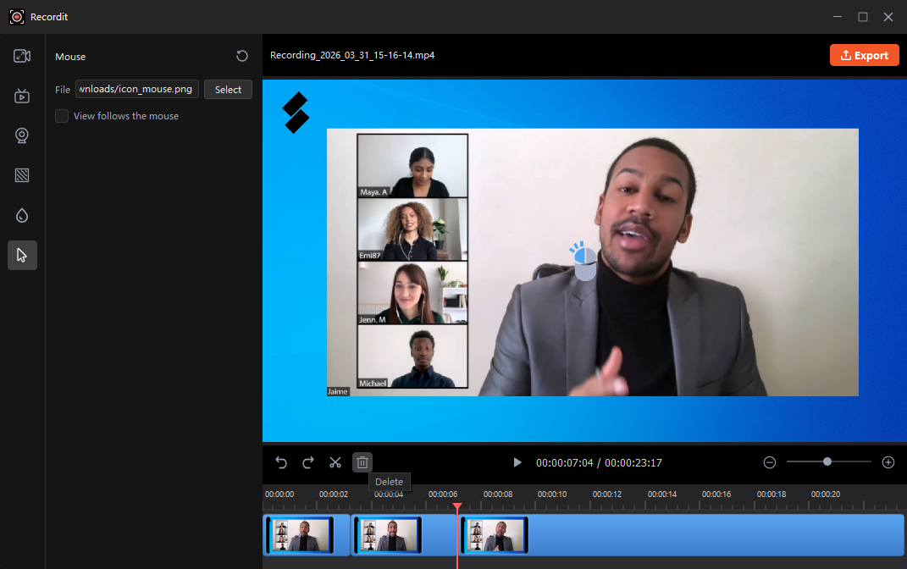907x569 pixels.
Task: Select the first clip thumbnail in timeline
Action: click(301, 534)
